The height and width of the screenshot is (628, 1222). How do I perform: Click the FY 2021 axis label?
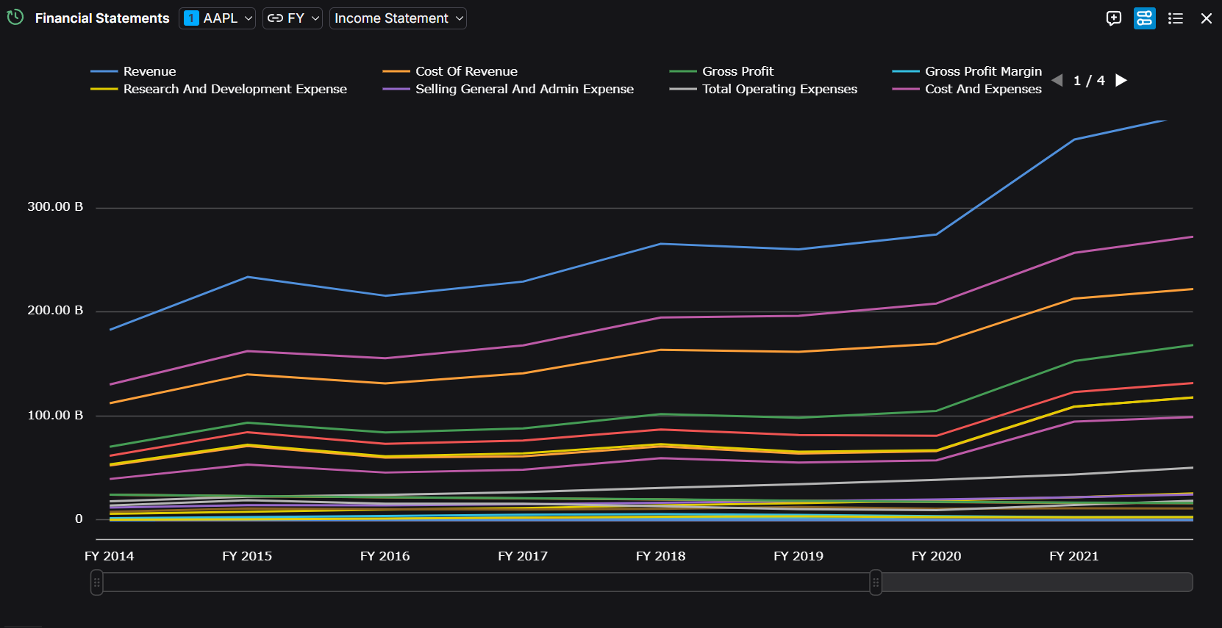1074,556
